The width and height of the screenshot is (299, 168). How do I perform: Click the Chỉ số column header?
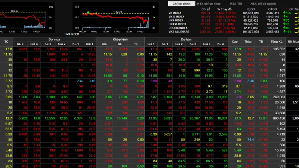point(206,9)
